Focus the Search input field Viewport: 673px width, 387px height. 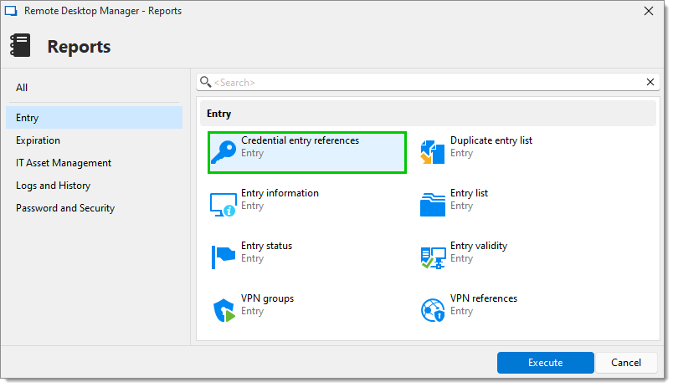tap(429, 82)
